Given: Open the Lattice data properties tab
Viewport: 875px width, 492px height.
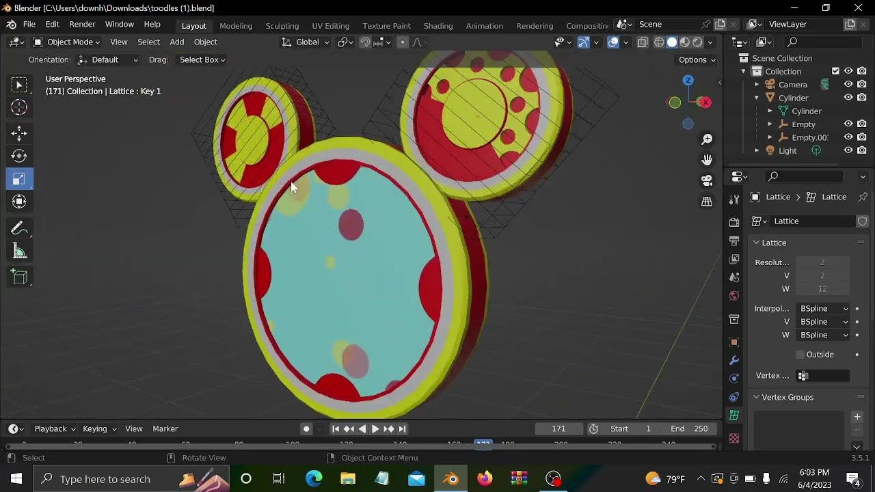Looking at the screenshot, I should 734,415.
